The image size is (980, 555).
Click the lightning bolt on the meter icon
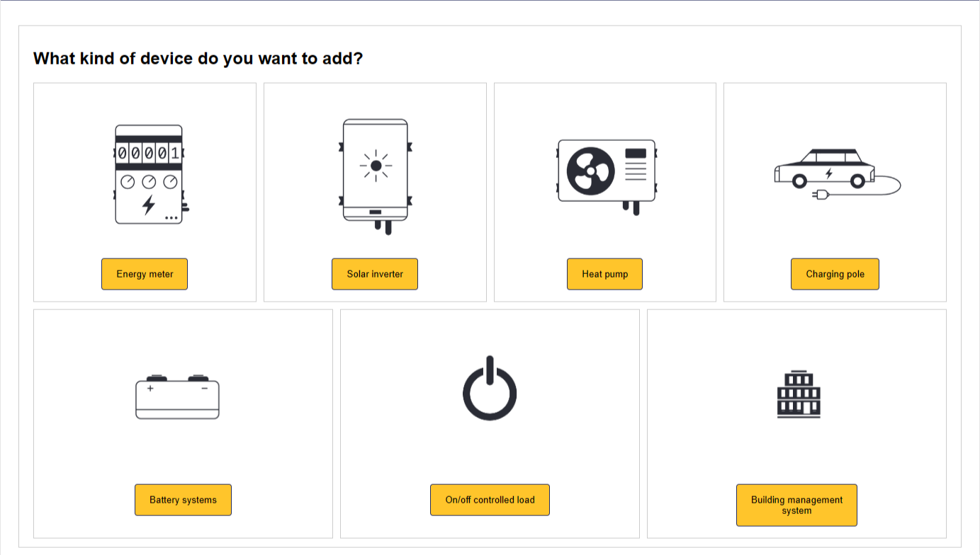tap(149, 205)
